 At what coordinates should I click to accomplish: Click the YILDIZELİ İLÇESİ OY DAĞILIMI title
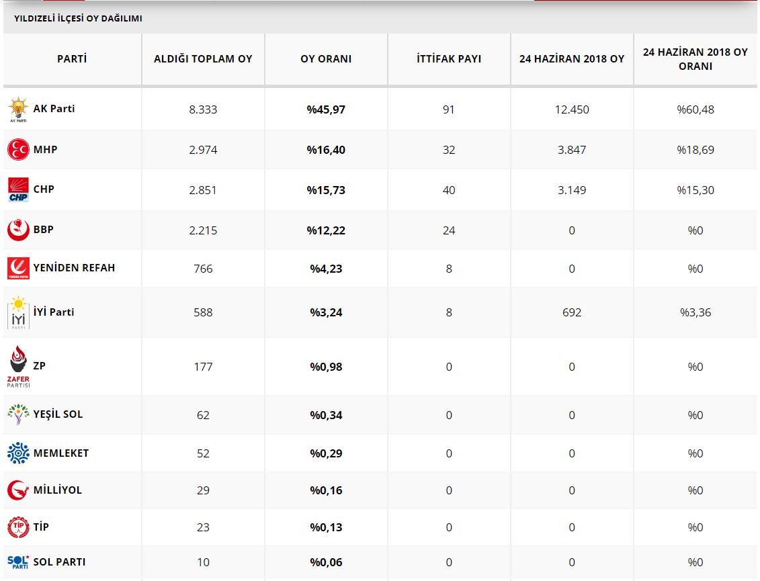(x=78, y=19)
